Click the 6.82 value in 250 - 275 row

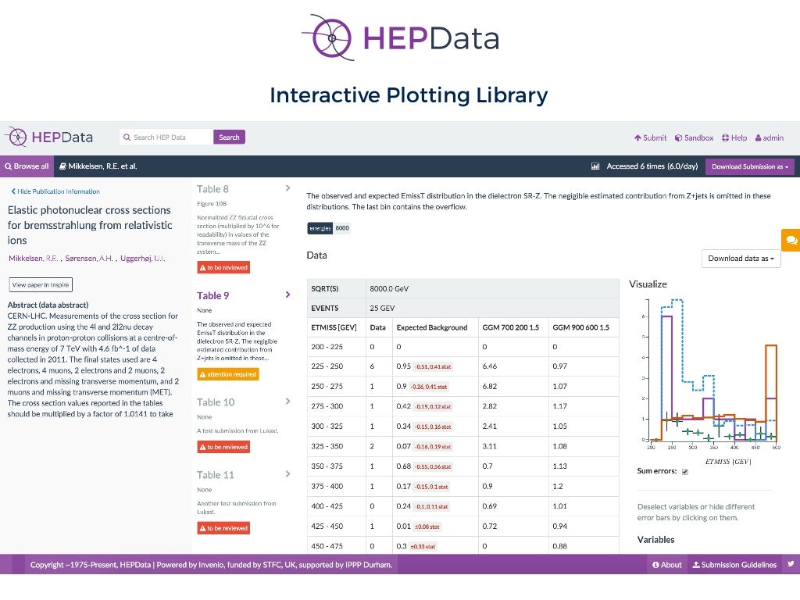point(489,386)
